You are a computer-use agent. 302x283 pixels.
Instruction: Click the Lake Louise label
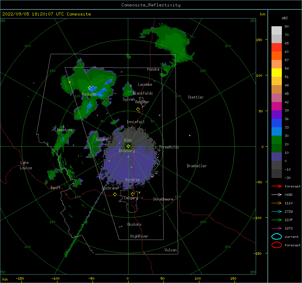coord(26,165)
